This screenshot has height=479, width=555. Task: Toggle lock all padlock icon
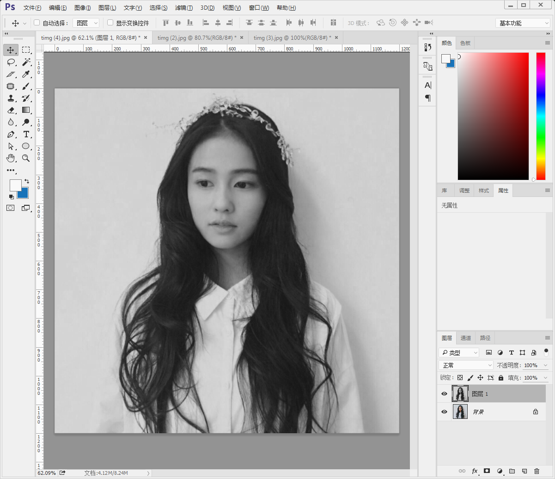[501, 378]
